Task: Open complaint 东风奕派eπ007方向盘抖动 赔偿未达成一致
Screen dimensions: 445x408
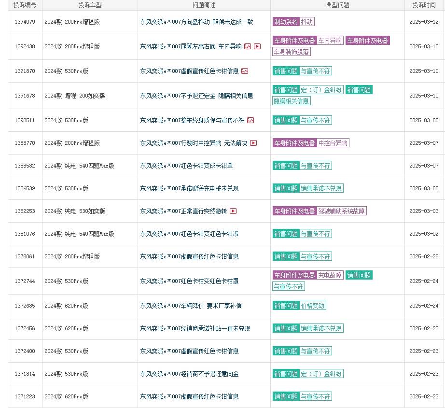Action: [x=196, y=22]
